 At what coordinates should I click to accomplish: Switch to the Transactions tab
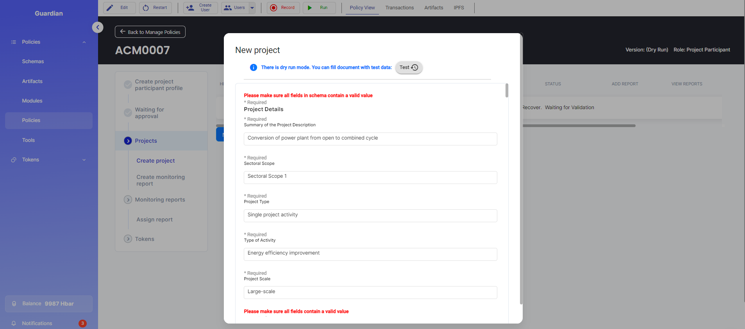tap(399, 8)
